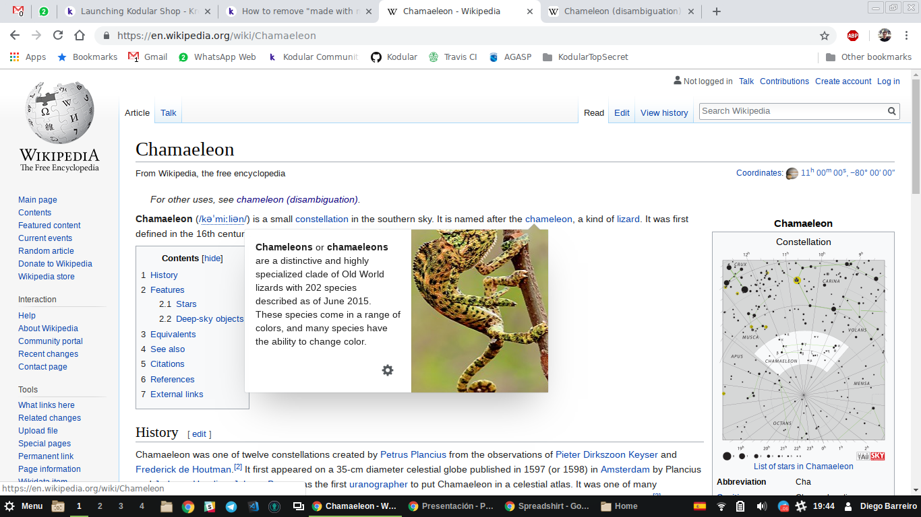Open the Diego Barreiro user menu

tap(879, 506)
